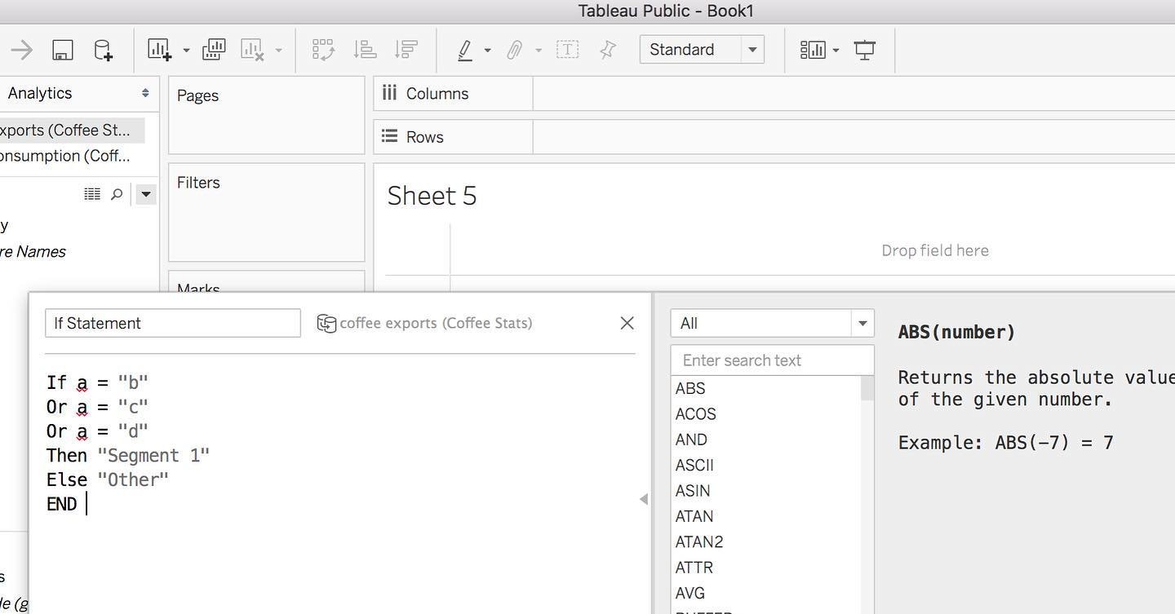Open the Standard fit dropdown
The height and width of the screenshot is (614, 1175).
pos(702,50)
